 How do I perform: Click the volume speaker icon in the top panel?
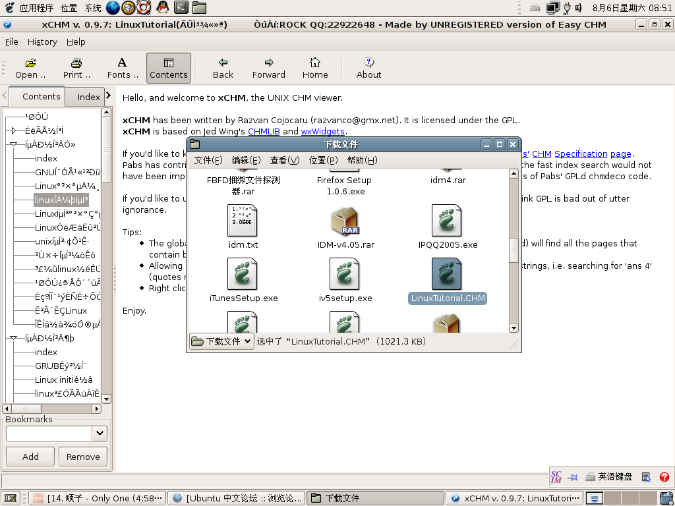(x=579, y=7)
